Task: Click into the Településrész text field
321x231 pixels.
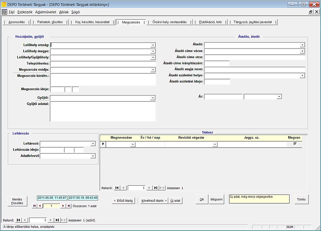Action: 103,63
